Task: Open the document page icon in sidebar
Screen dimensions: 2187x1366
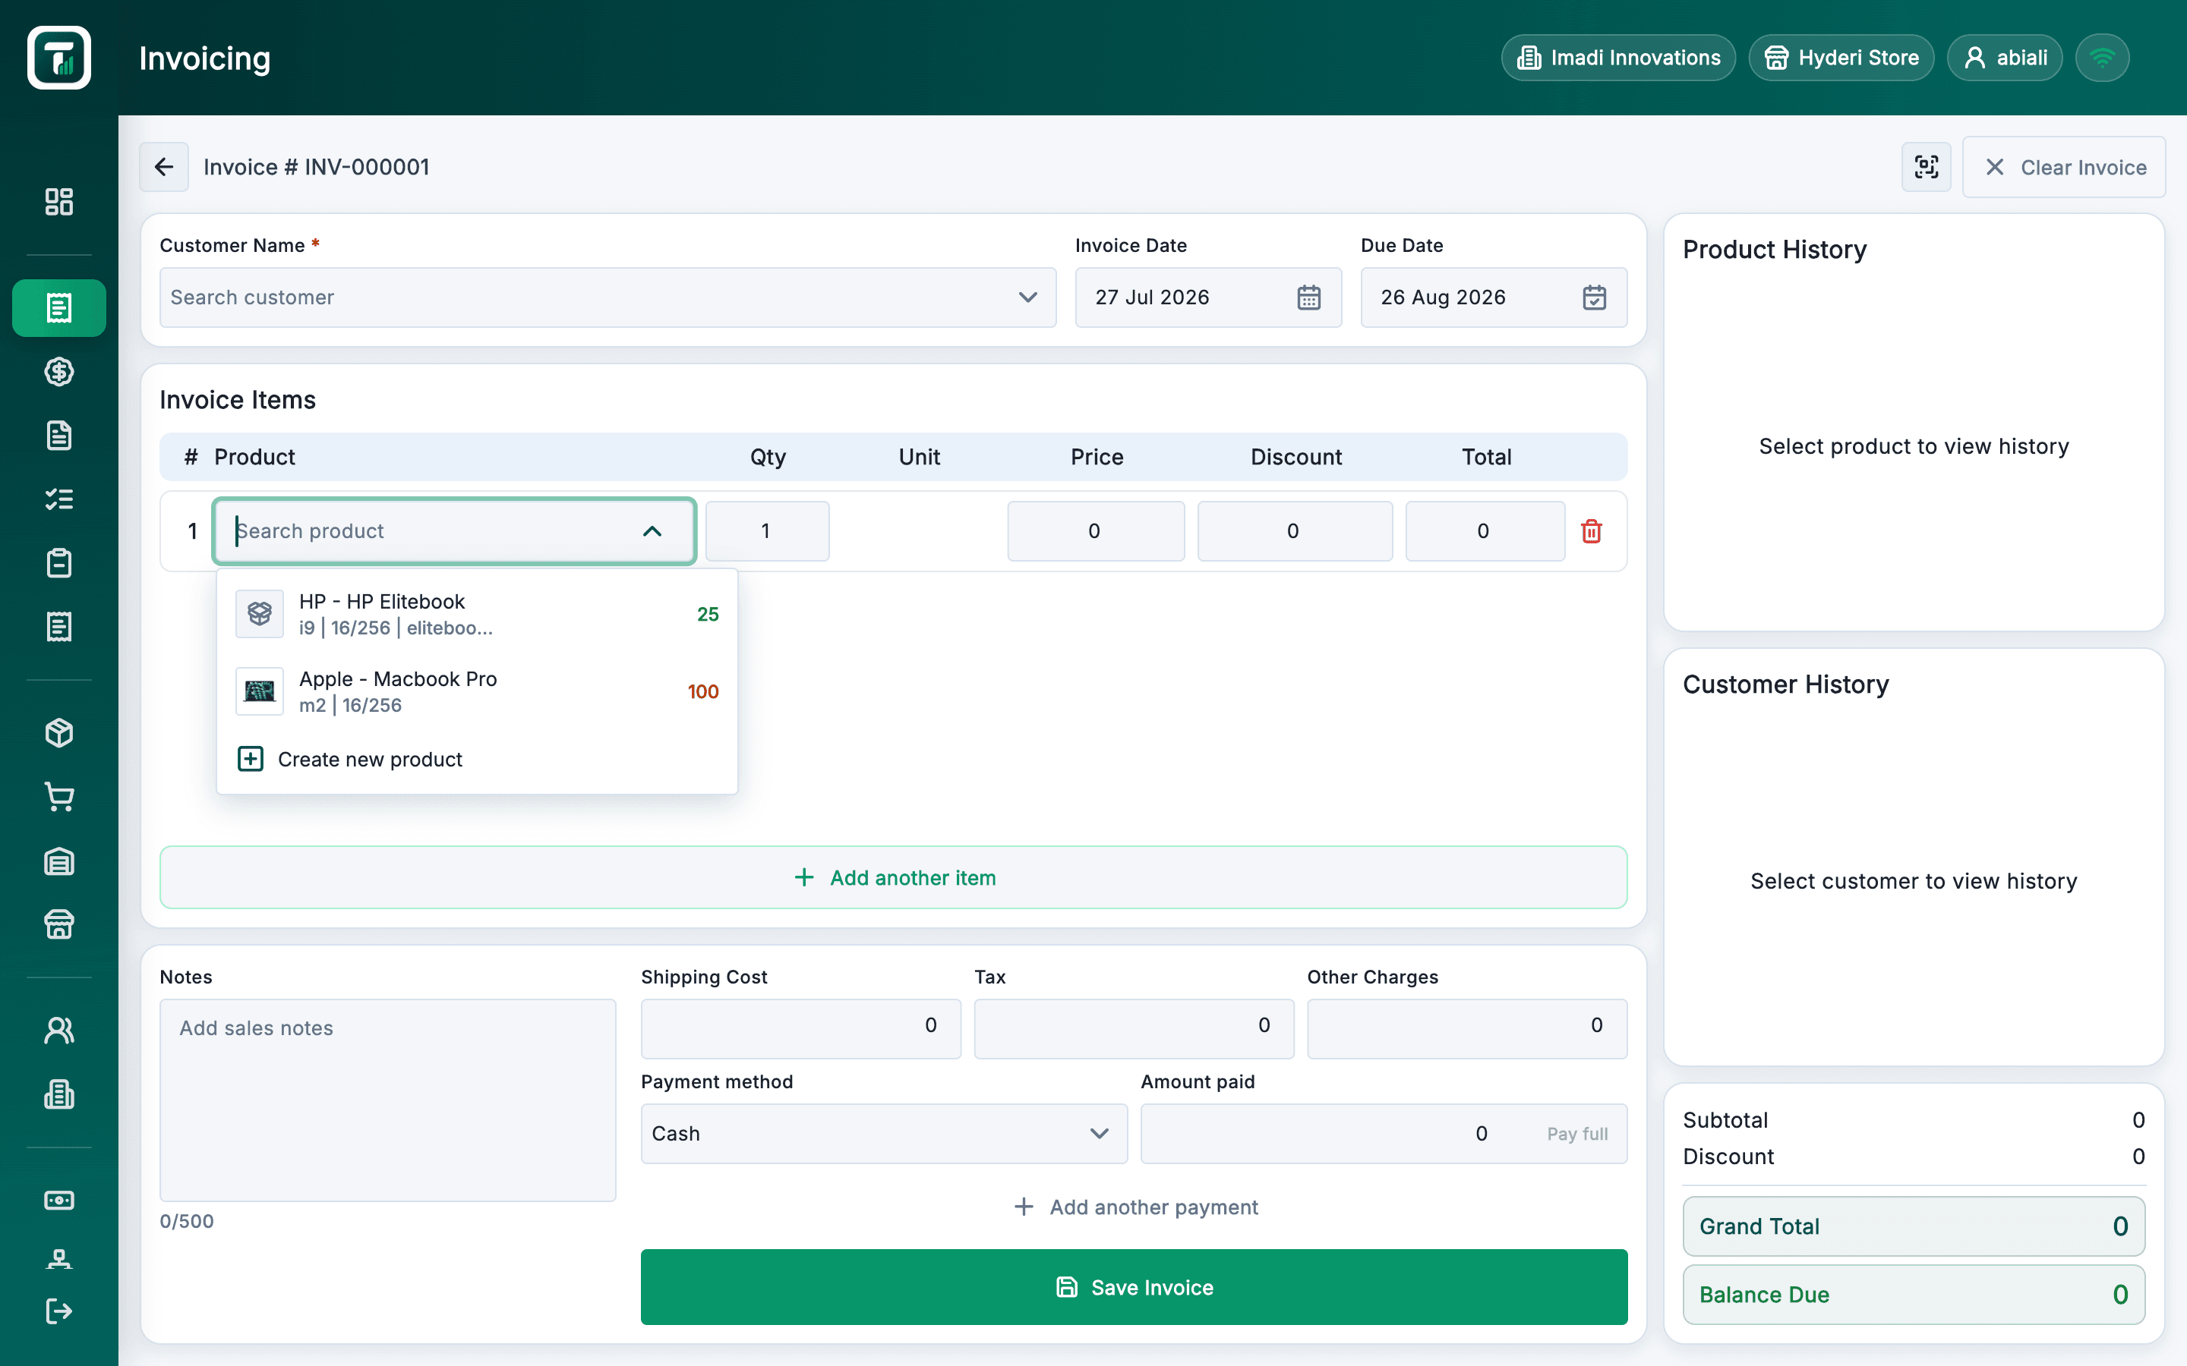Action: (x=58, y=436)
